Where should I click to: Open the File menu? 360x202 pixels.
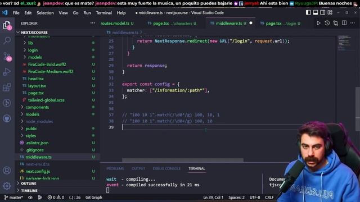16,13
